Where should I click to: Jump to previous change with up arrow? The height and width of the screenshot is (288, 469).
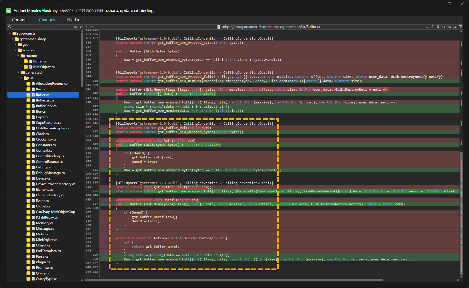(x=87, y=27)
